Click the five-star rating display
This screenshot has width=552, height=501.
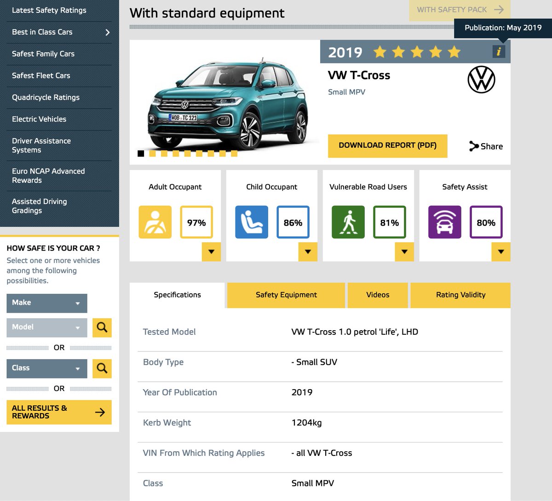417,52
